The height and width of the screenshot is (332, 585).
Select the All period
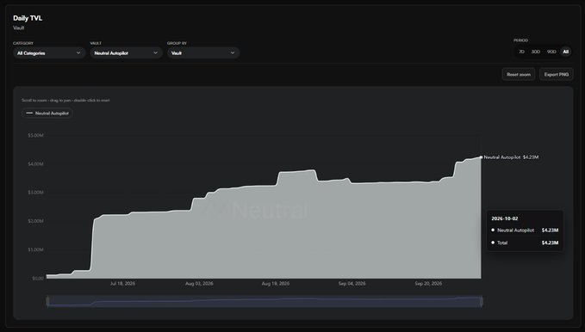(565, 52)
